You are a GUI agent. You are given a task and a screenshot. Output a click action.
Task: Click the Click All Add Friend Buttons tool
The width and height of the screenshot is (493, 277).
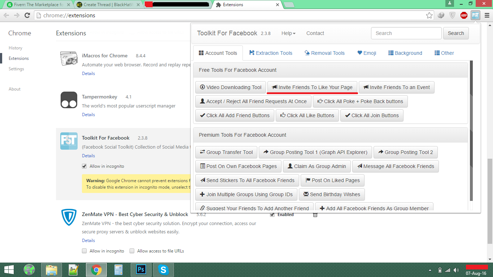pyautogui.click(x=235, y=115)
